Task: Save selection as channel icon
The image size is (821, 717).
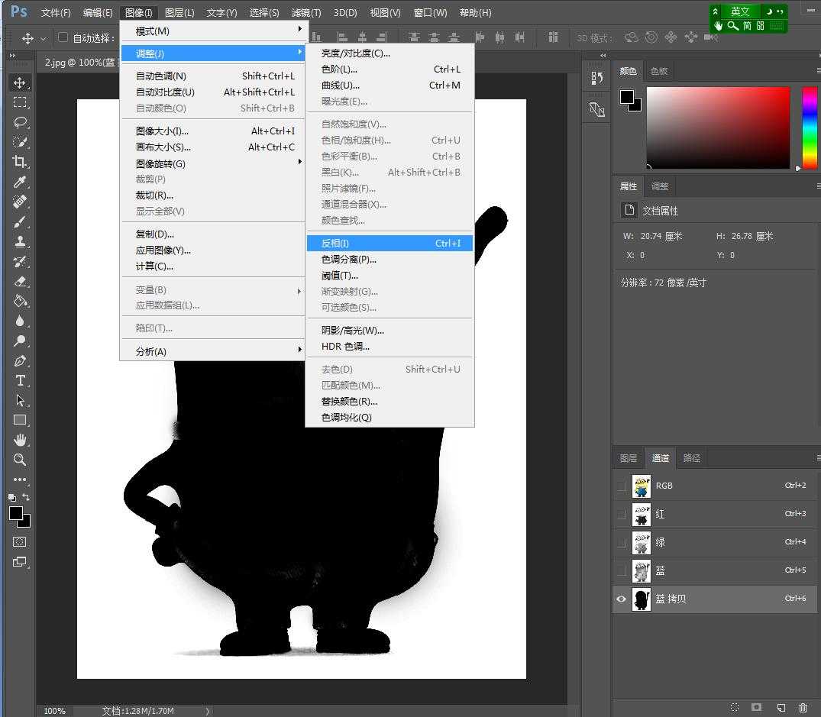Action: (756, 707)
